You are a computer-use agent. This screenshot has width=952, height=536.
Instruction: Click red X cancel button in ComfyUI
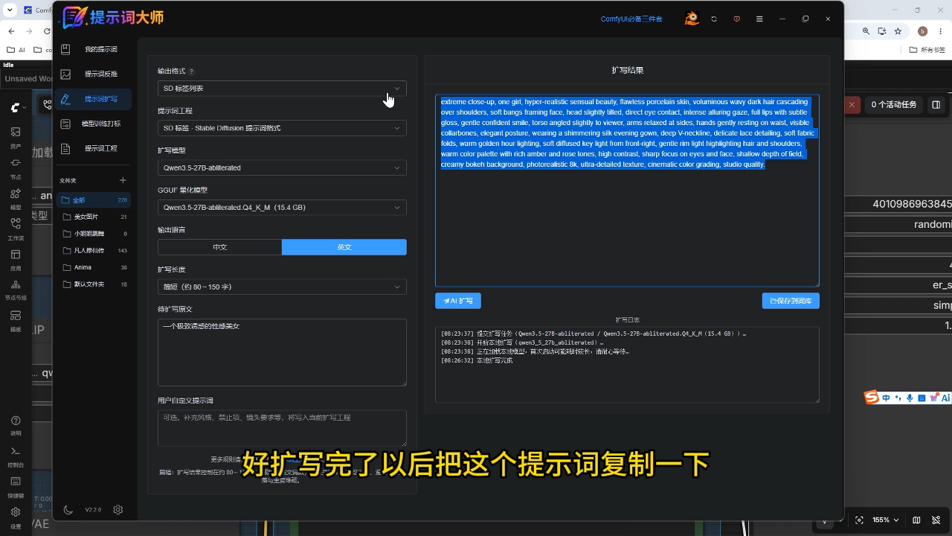852,105
